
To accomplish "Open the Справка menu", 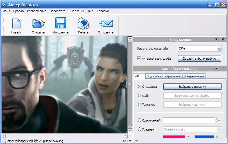I will [103, 11].
